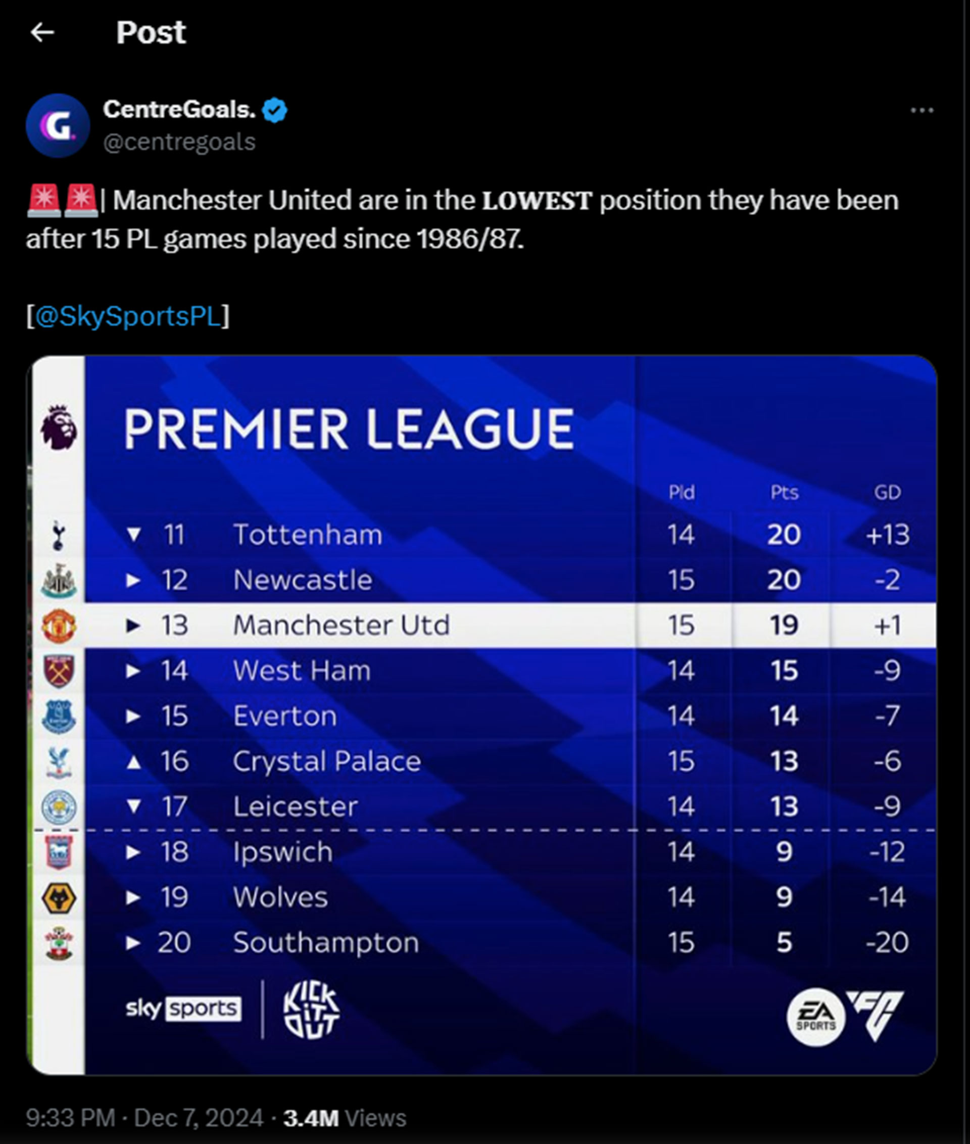This screenshot has width=970, height=1144.
Task: Click the Premier League lion logo
Action: [x=59, y=427]
